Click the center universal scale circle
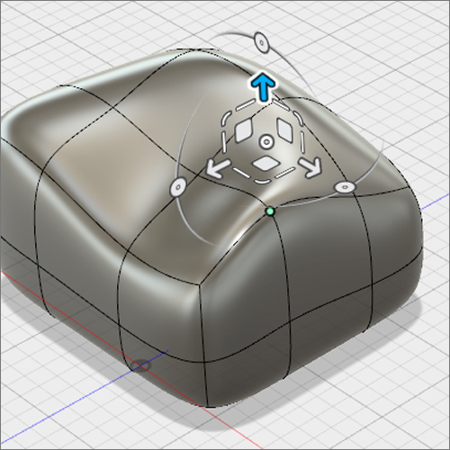450x450 pixels. click(266, 141)
